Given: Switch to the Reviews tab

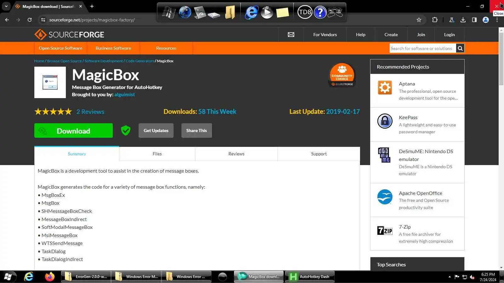Looking at the screenshot, I should [x=237, y=154].
